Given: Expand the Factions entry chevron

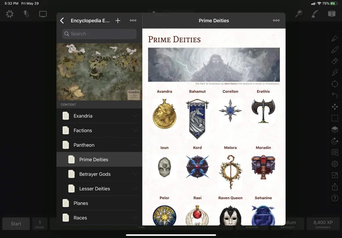Looking at the screenshot, I should click(135, 130).
